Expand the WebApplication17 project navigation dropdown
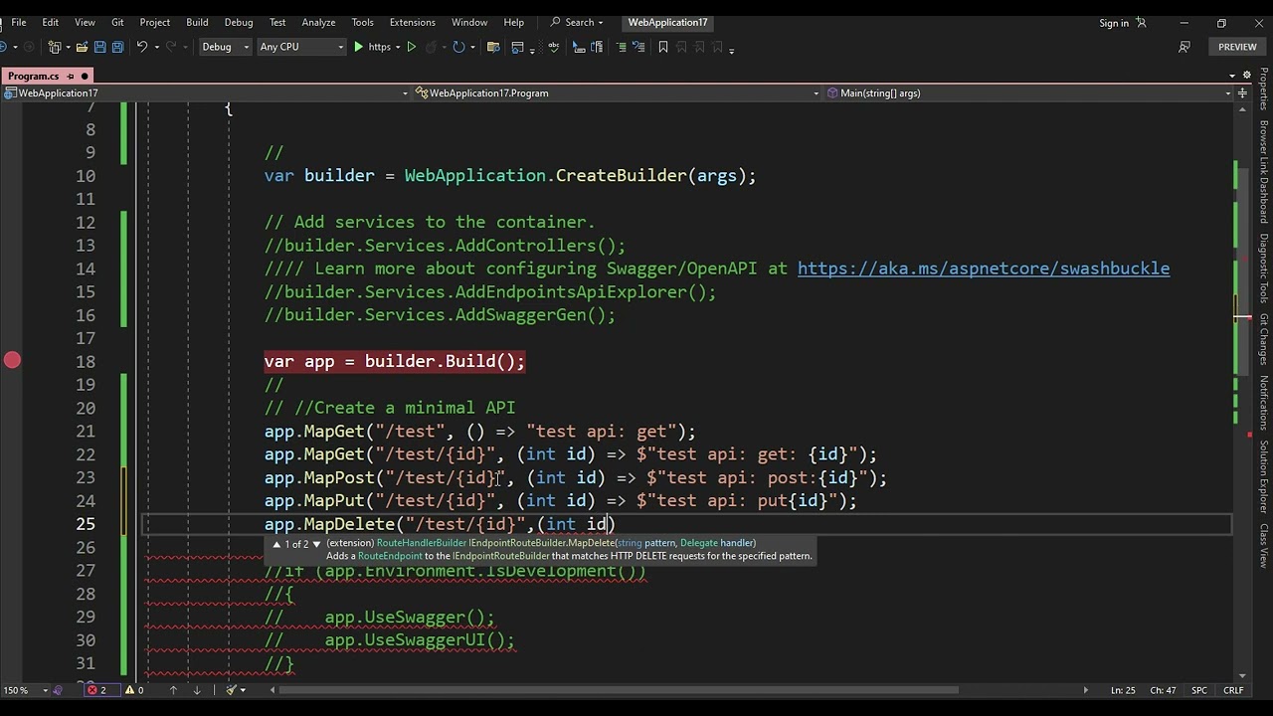This screenshot has width=1273, height=716. (207, 92)
